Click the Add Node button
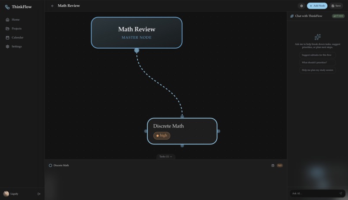This screenshot has width=348, height=200. pyautogui.click(x=317, y=6)
